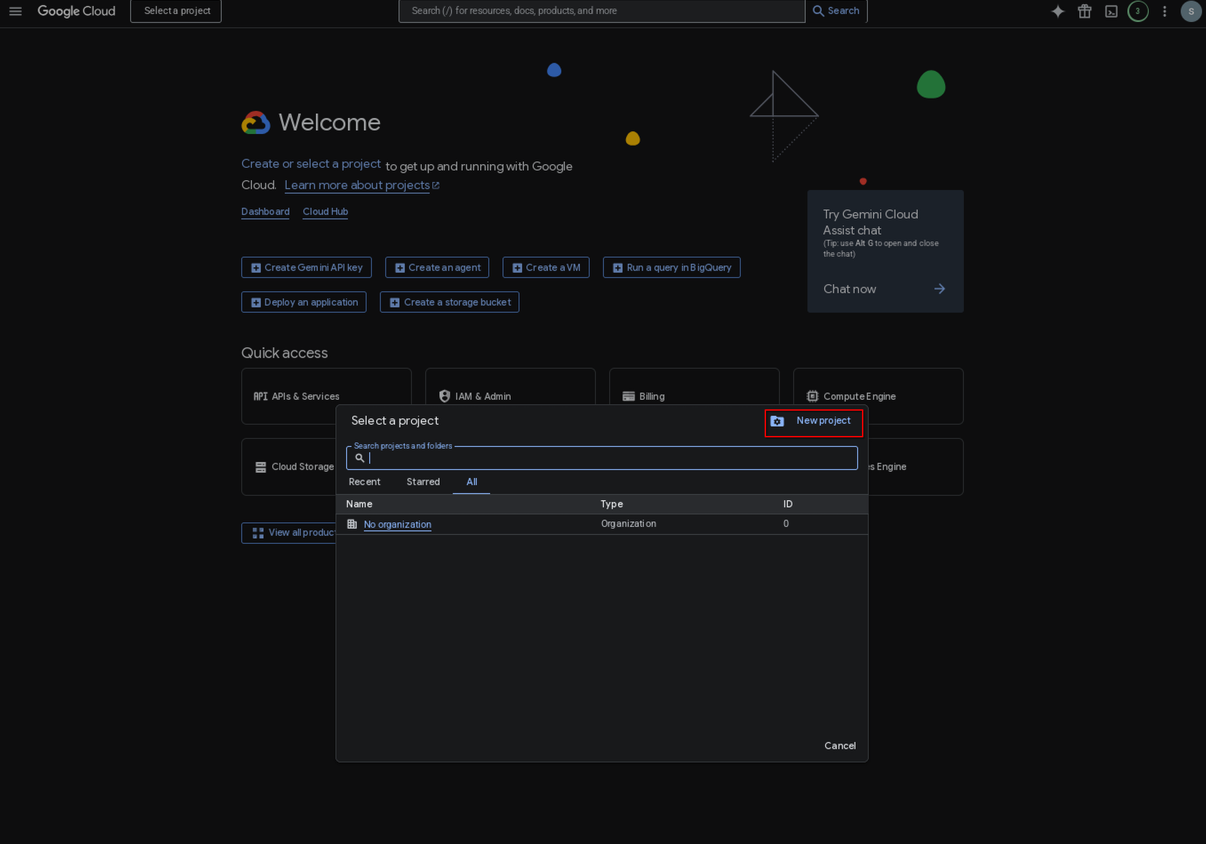This screenshot has width=1206, height=844.
Task: Switch to the Starred tab
Action: click(423, 481)
